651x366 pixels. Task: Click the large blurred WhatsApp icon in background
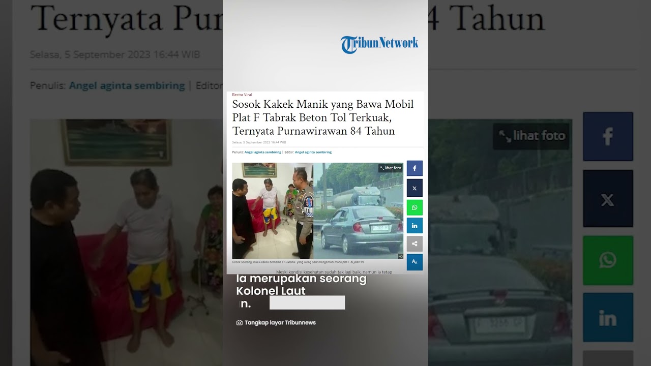tap(608, 260)
